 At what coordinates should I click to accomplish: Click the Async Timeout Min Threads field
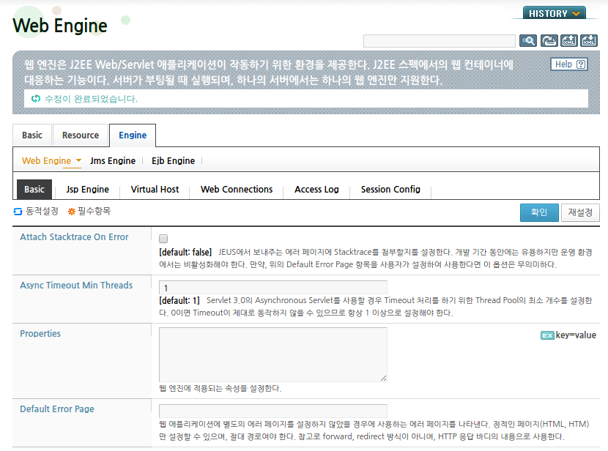pyautogui.click(x=273, y=288)
